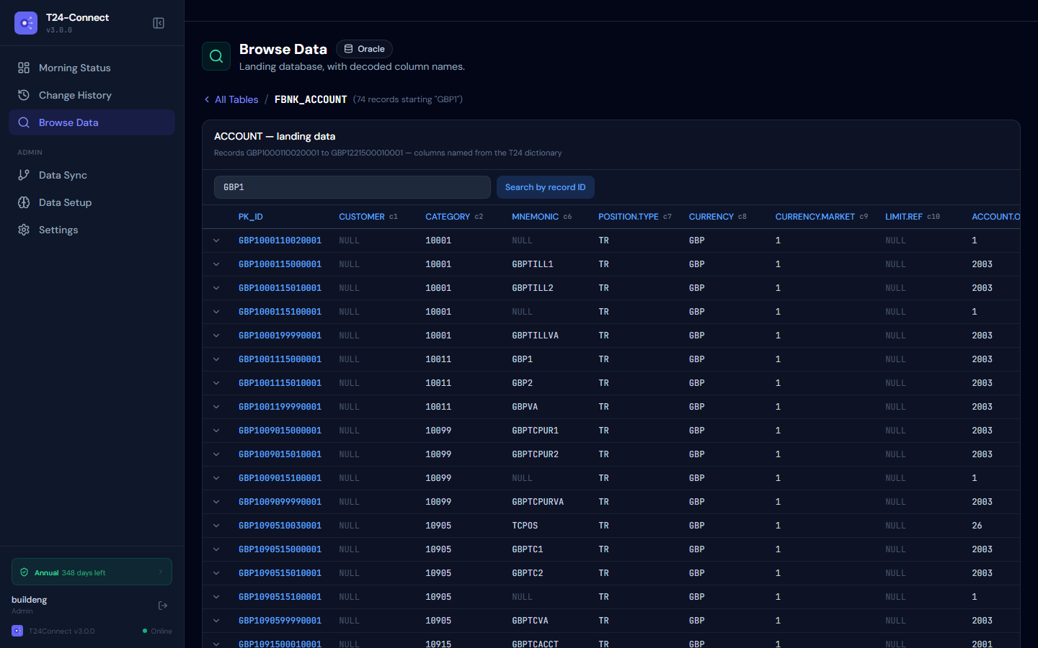Expand row GBP1000115000001

216,264
